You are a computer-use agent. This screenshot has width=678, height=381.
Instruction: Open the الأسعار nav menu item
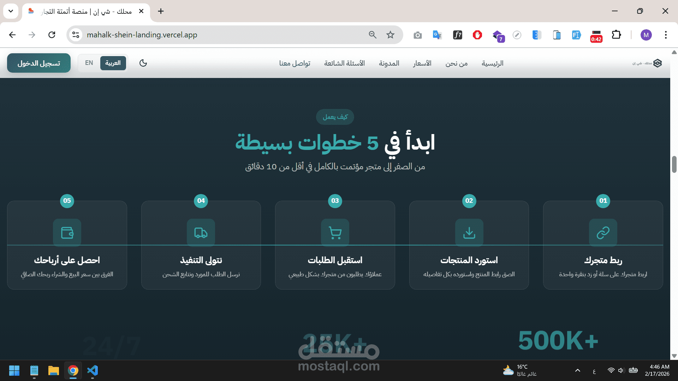pyautogui.click(x=422, y=64)
